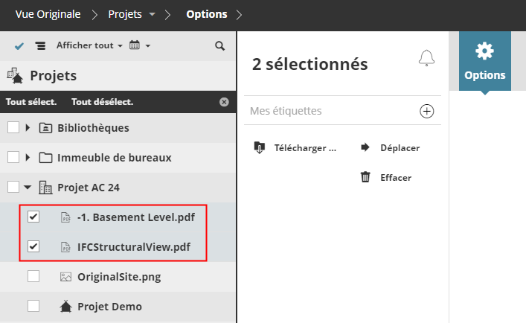Open the Afficher tout dropdown
Viewport: 526px width, 323px height.
pos(89,46)
